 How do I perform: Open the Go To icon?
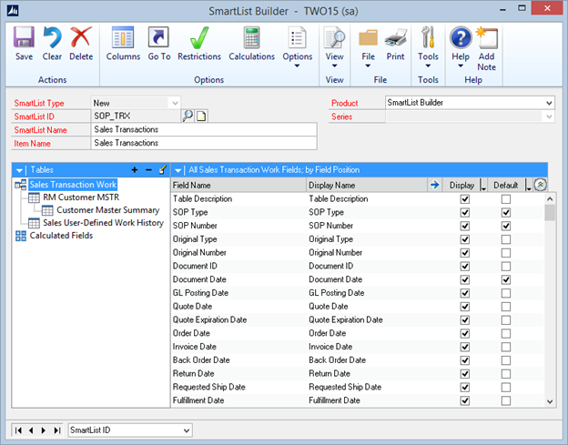point(158,37)
